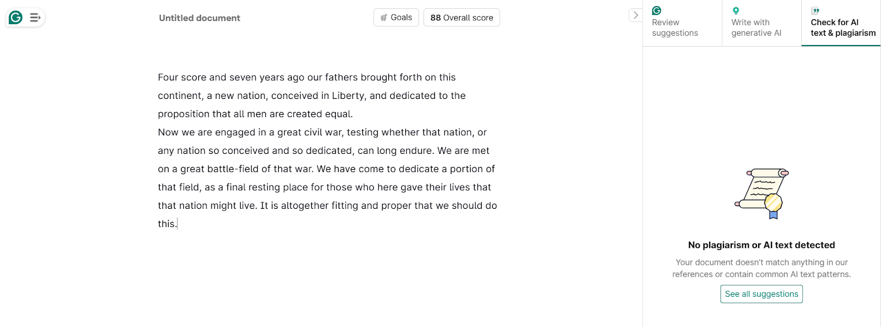The width and height of the screenshot is (881, 327).
Task: Open the sidebar menu icon beside the logo
Action: (35, 18)
